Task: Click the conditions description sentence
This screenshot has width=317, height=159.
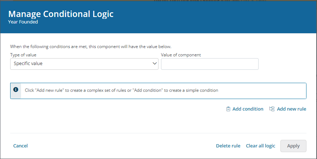Action: pyautogui.click(x=90, y=47)
